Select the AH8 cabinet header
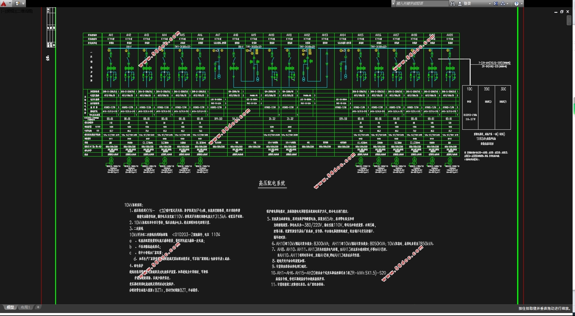 236,35
